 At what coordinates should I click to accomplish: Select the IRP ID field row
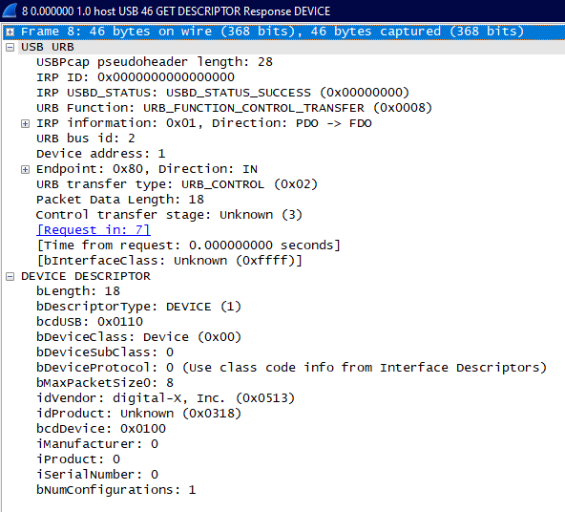coord(136,77)
